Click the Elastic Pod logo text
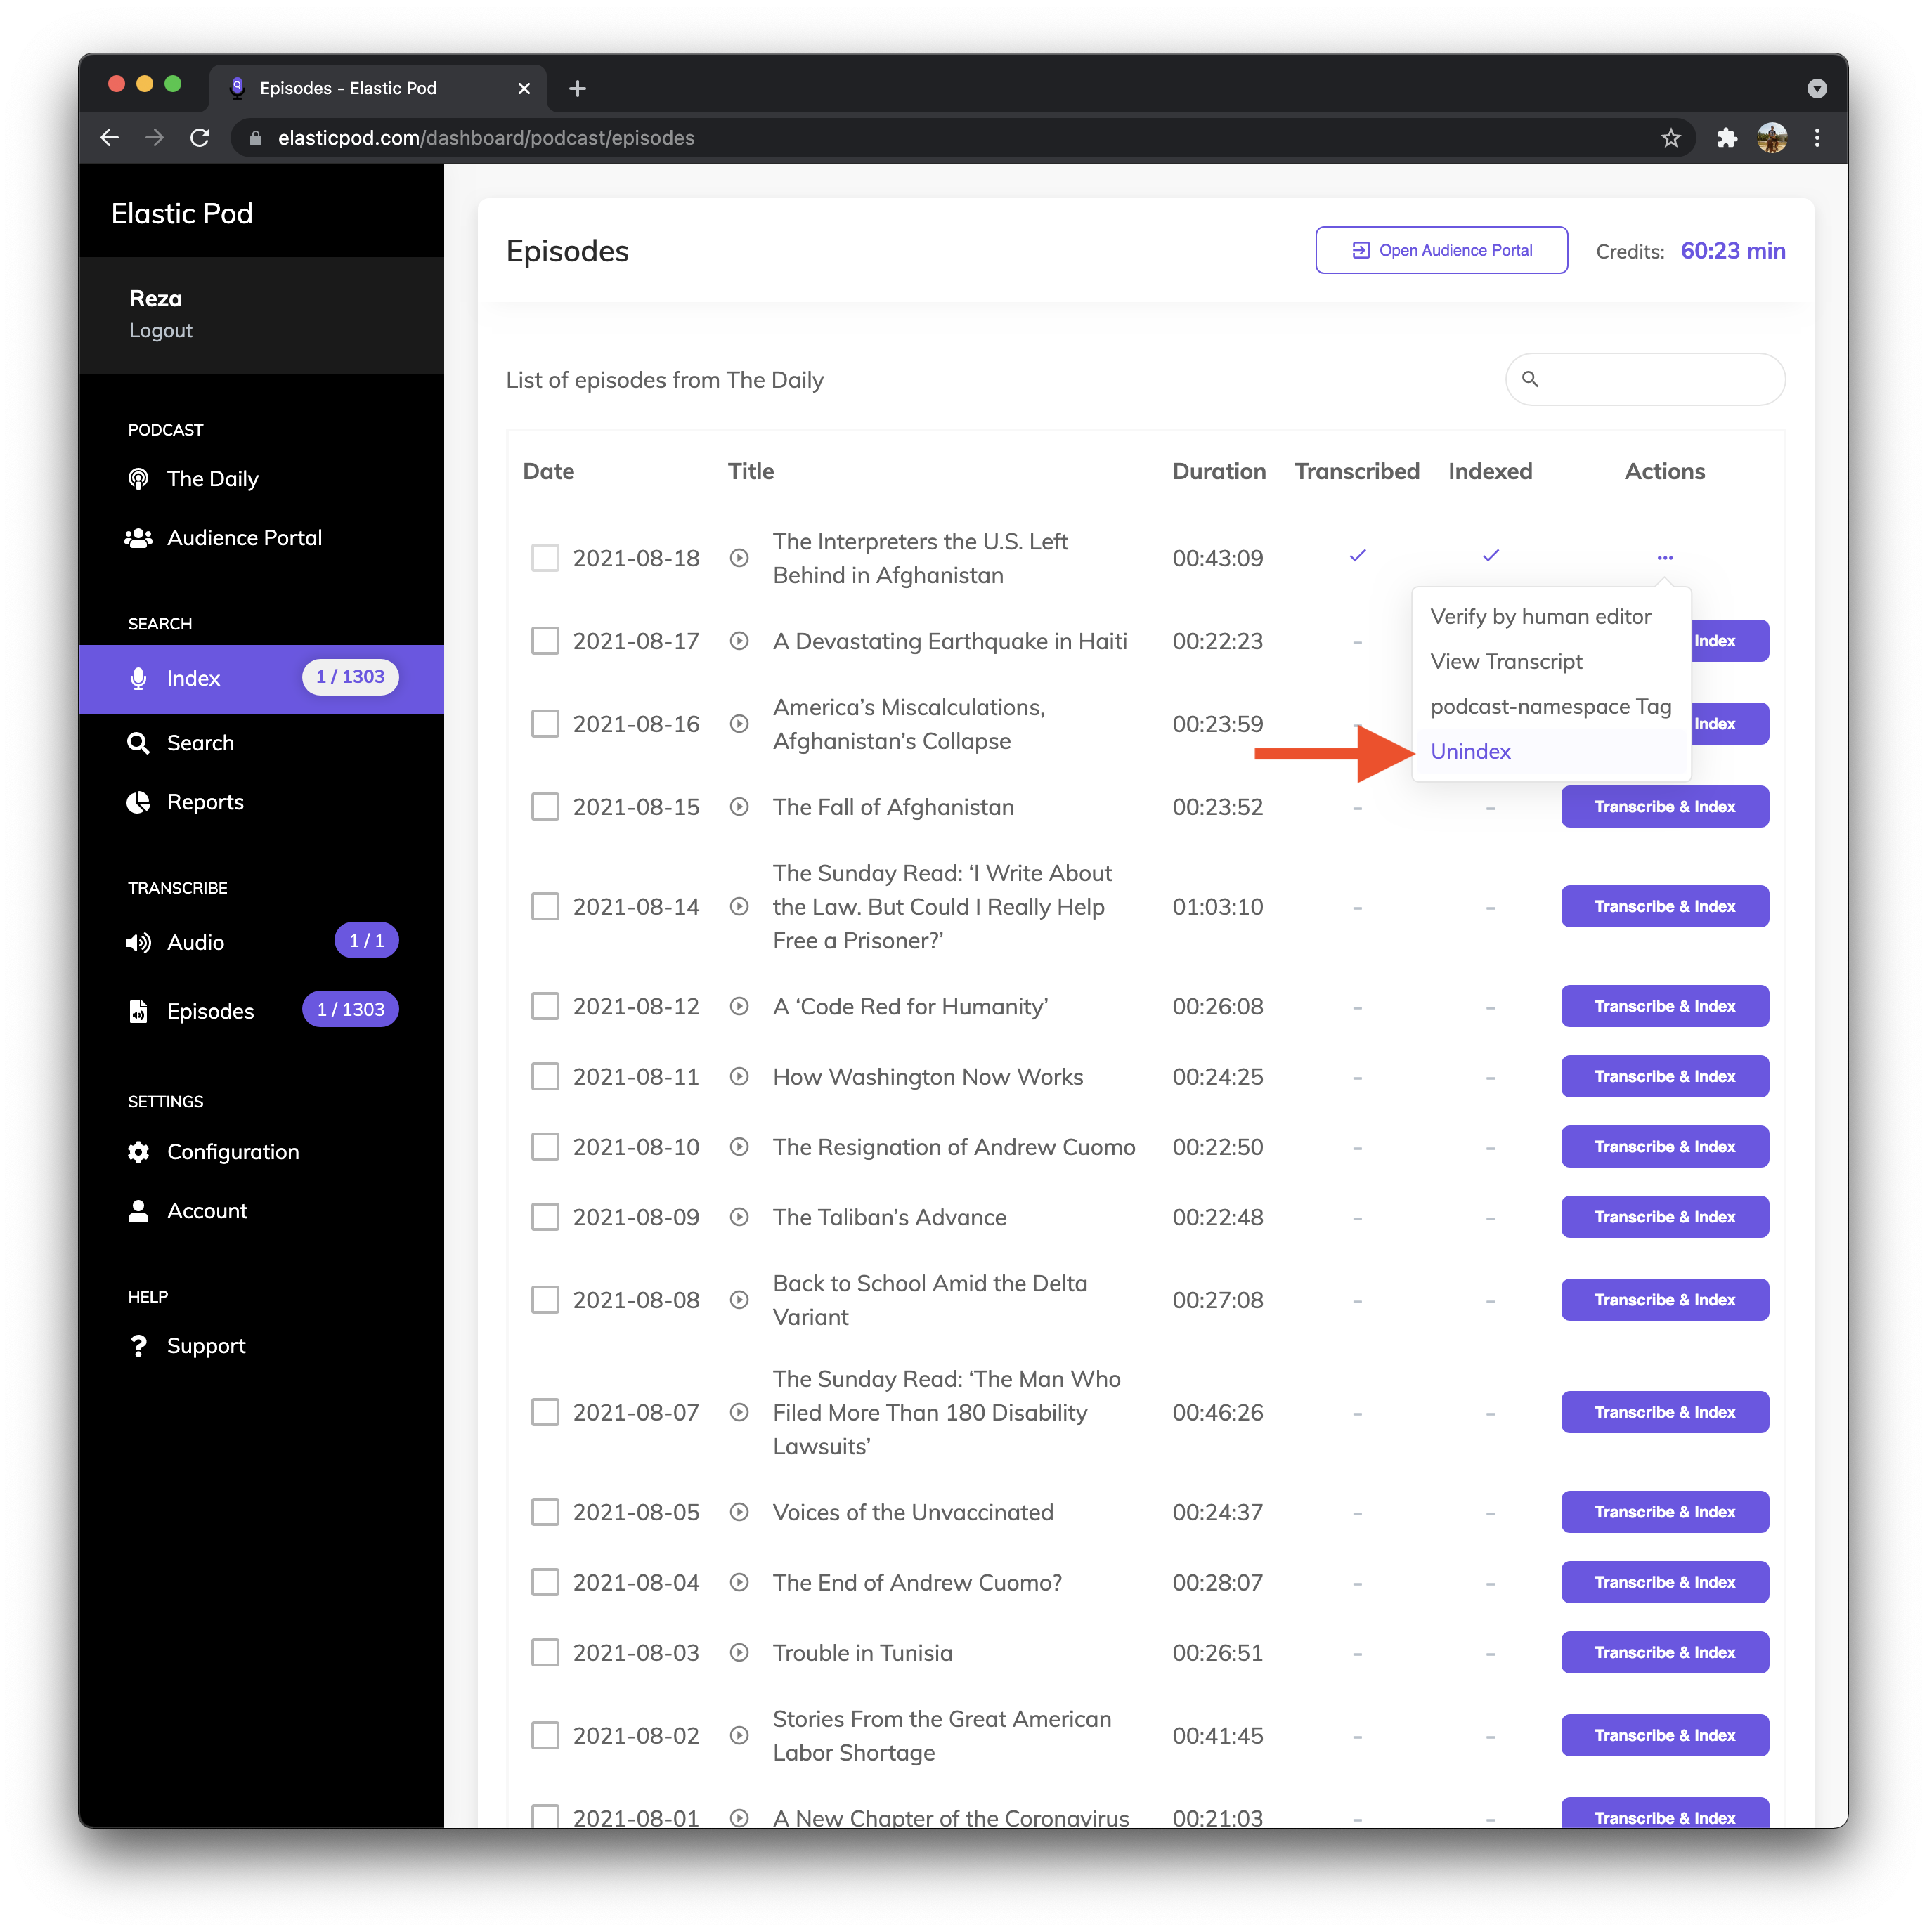This screenshot has width=1927, height=1932. coord(181,214)
